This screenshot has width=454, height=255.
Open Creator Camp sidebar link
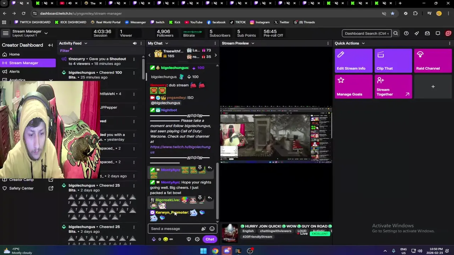[x=28, y=180]
